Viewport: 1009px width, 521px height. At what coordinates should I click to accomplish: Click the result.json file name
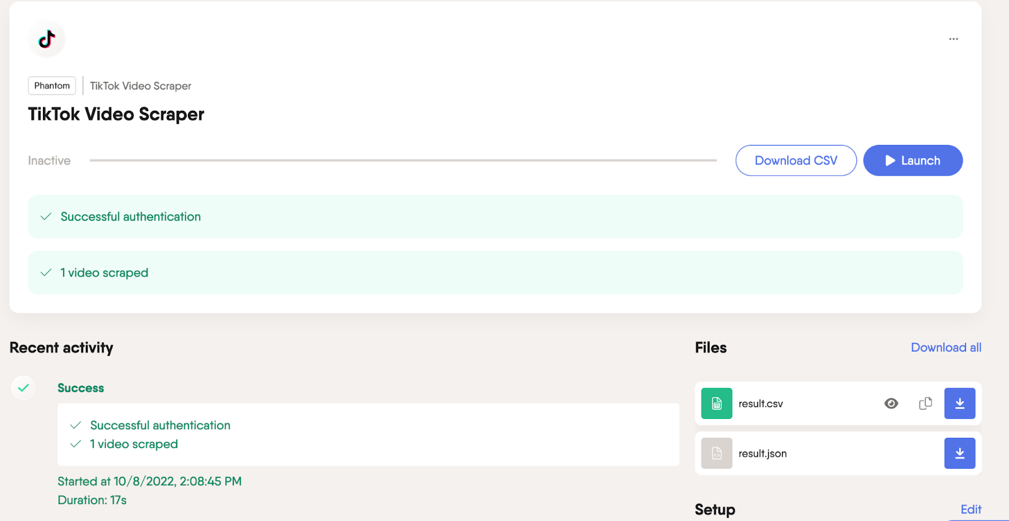click(762, 454)
